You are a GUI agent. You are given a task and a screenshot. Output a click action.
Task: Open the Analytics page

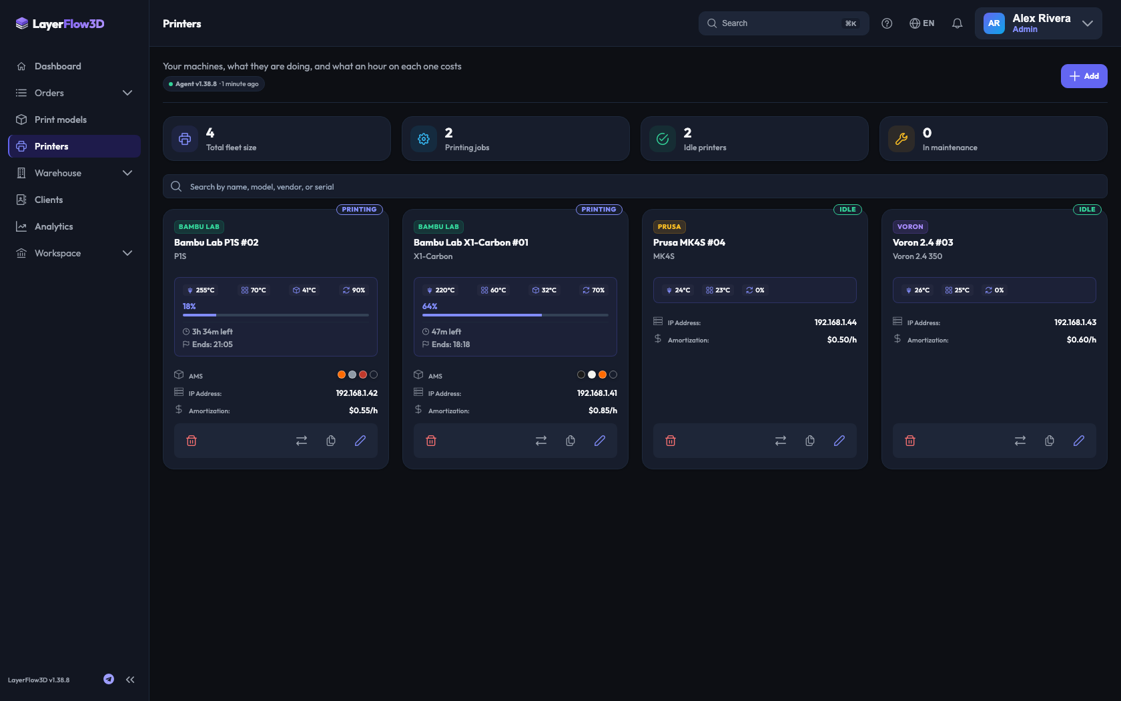74,226
